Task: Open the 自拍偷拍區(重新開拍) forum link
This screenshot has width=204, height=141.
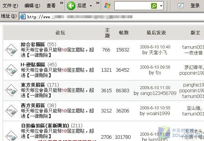Action: point(45,126)
